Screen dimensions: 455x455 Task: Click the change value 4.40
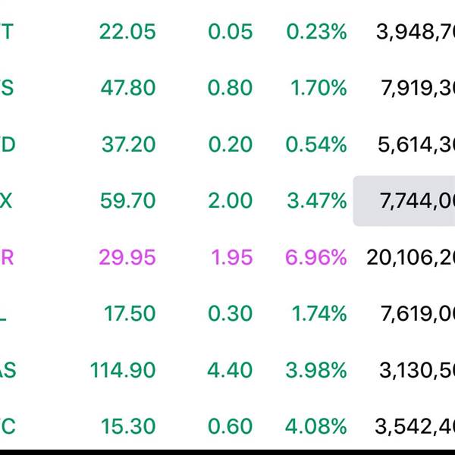(x=229, y=370)
